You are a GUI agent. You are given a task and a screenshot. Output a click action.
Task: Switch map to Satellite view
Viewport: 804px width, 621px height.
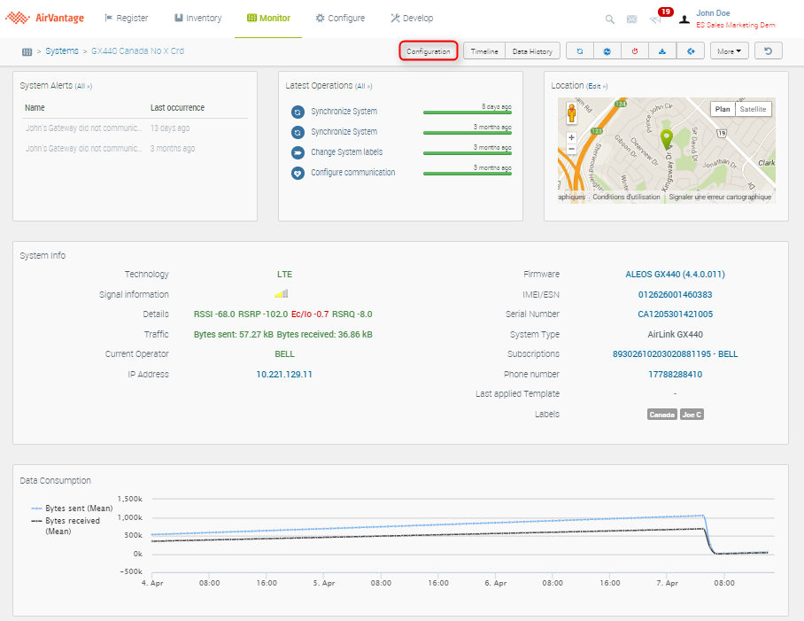click(753, 109)
